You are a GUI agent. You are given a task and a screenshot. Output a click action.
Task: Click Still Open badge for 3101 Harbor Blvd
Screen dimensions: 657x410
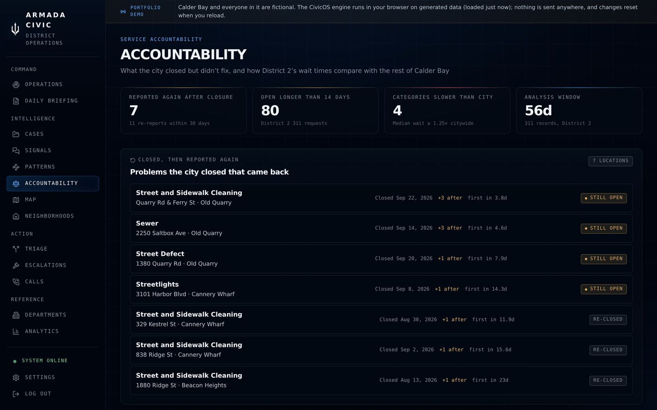pyautogui.click(x=604, y=289)
